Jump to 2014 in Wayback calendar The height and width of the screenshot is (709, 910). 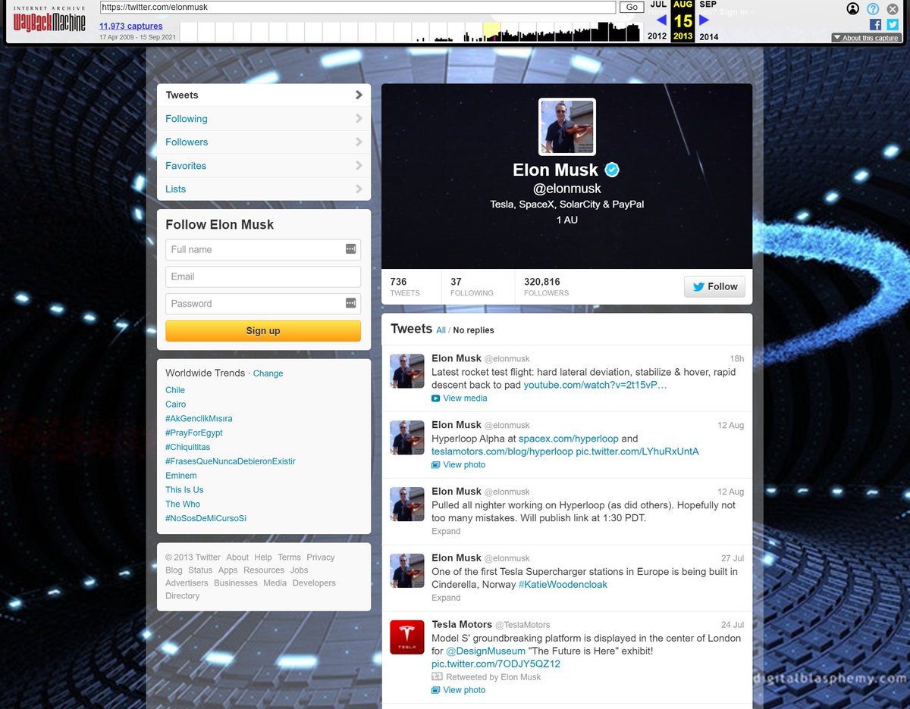(x=709, y=36)
